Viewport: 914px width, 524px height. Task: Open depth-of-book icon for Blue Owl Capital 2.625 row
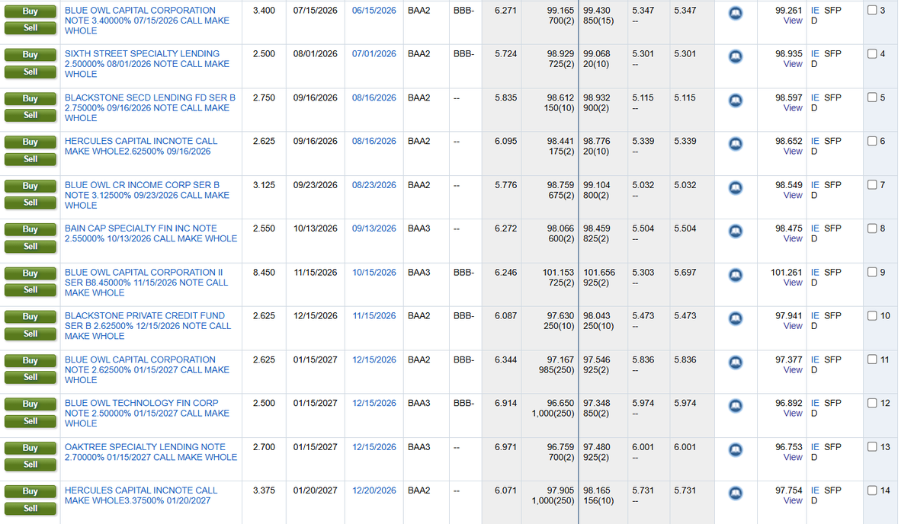[736, 363]
